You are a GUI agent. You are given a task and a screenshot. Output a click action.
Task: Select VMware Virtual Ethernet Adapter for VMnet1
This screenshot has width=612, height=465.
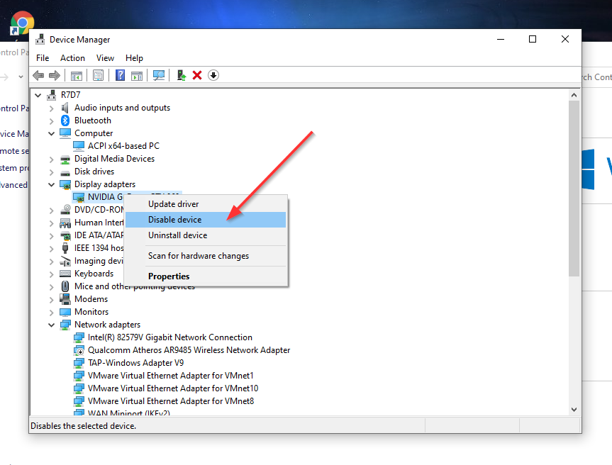(x=171, y=376)
